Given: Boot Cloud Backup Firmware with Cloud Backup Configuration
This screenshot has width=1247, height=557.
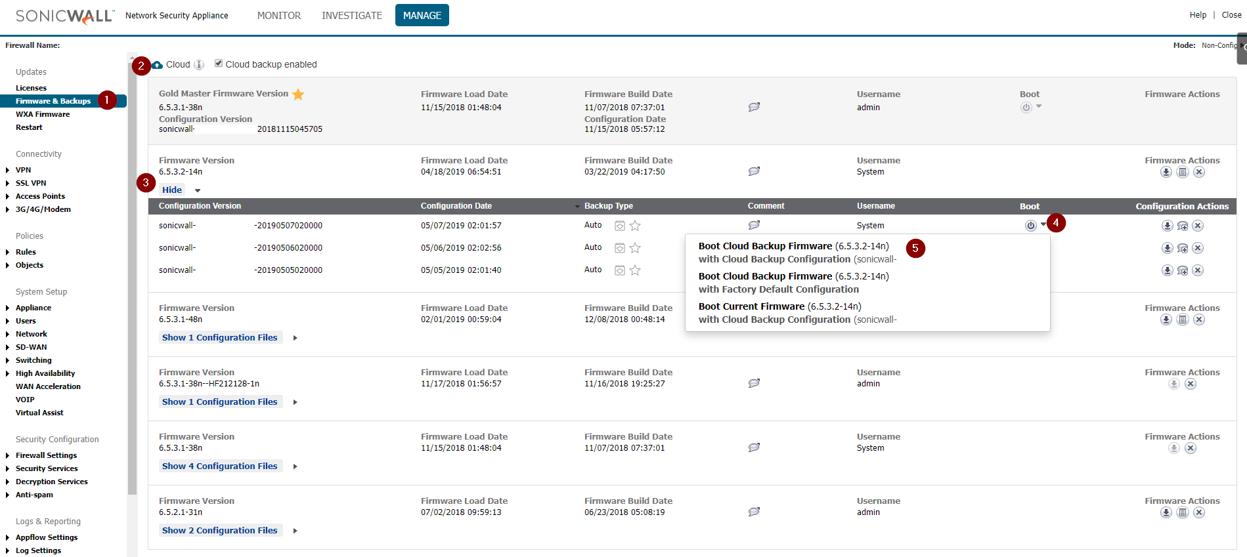Looking at the screenshot, I should 797,253.
